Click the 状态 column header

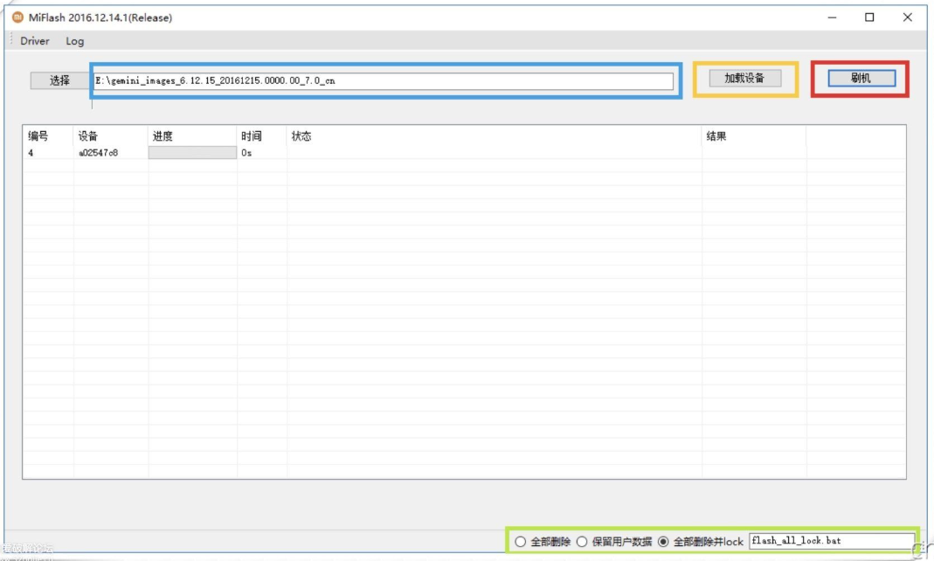301,136
